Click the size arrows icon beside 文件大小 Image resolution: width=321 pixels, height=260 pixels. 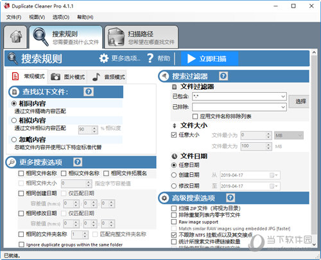[175, 126]
